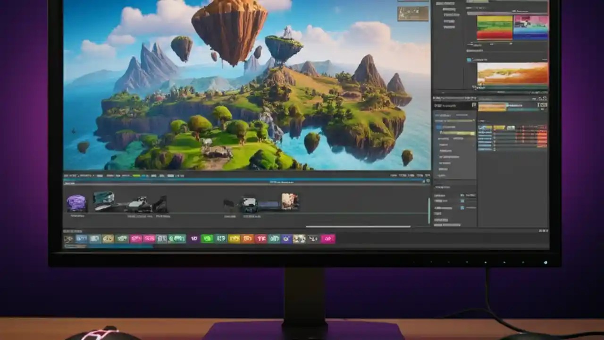Click the dark purple W icon on the bottom toolbar
Viewport: 604px width, 340px height.
[x=194, y=238]
